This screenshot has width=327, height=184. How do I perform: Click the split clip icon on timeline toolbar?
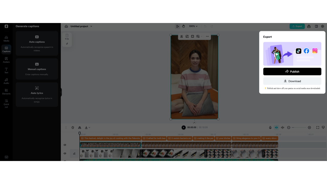tap(66, 128)
